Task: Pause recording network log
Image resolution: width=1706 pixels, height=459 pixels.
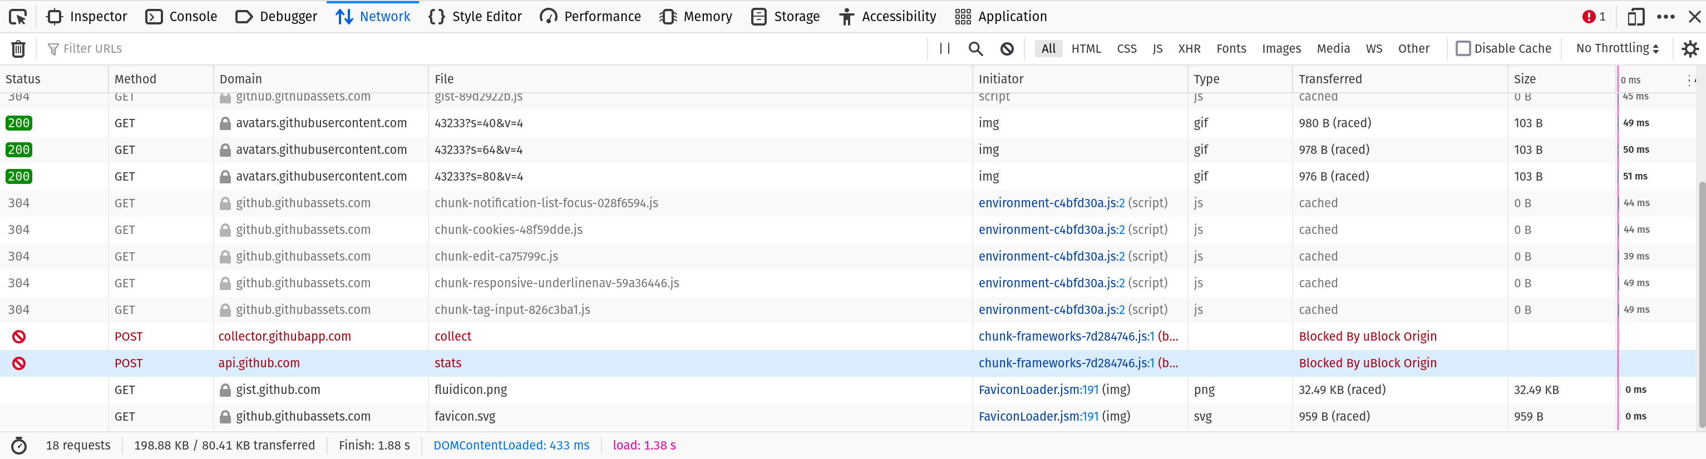Action: pos(944,48)
